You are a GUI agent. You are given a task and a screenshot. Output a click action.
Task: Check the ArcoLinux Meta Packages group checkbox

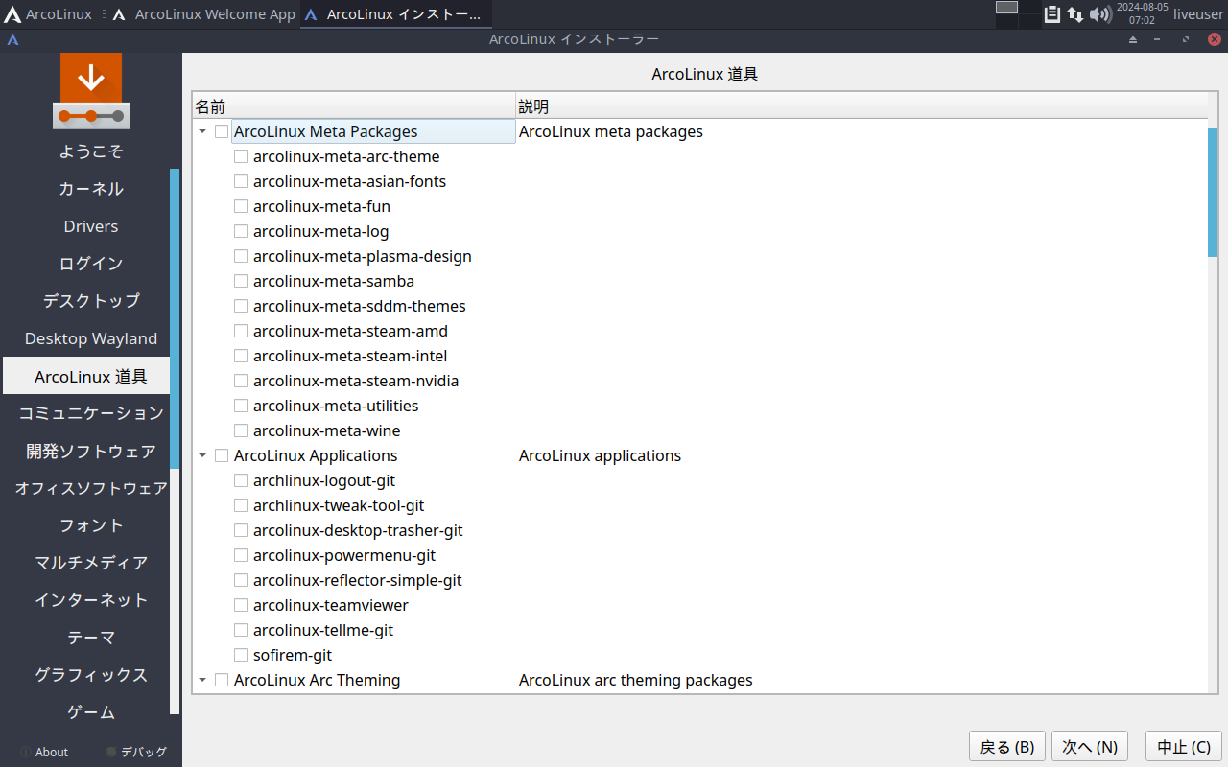pos(222,131)
